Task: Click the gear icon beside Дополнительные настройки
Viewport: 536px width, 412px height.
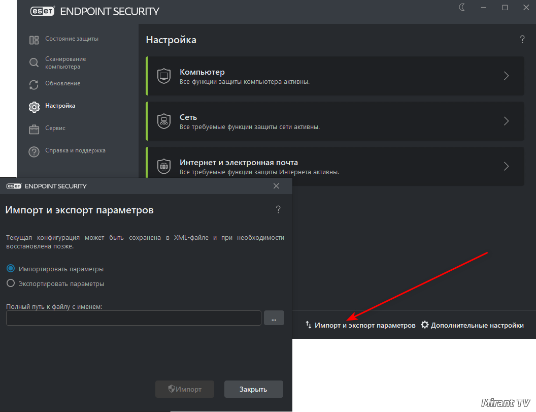Action: pyautogui.click(x=424, y=325)
